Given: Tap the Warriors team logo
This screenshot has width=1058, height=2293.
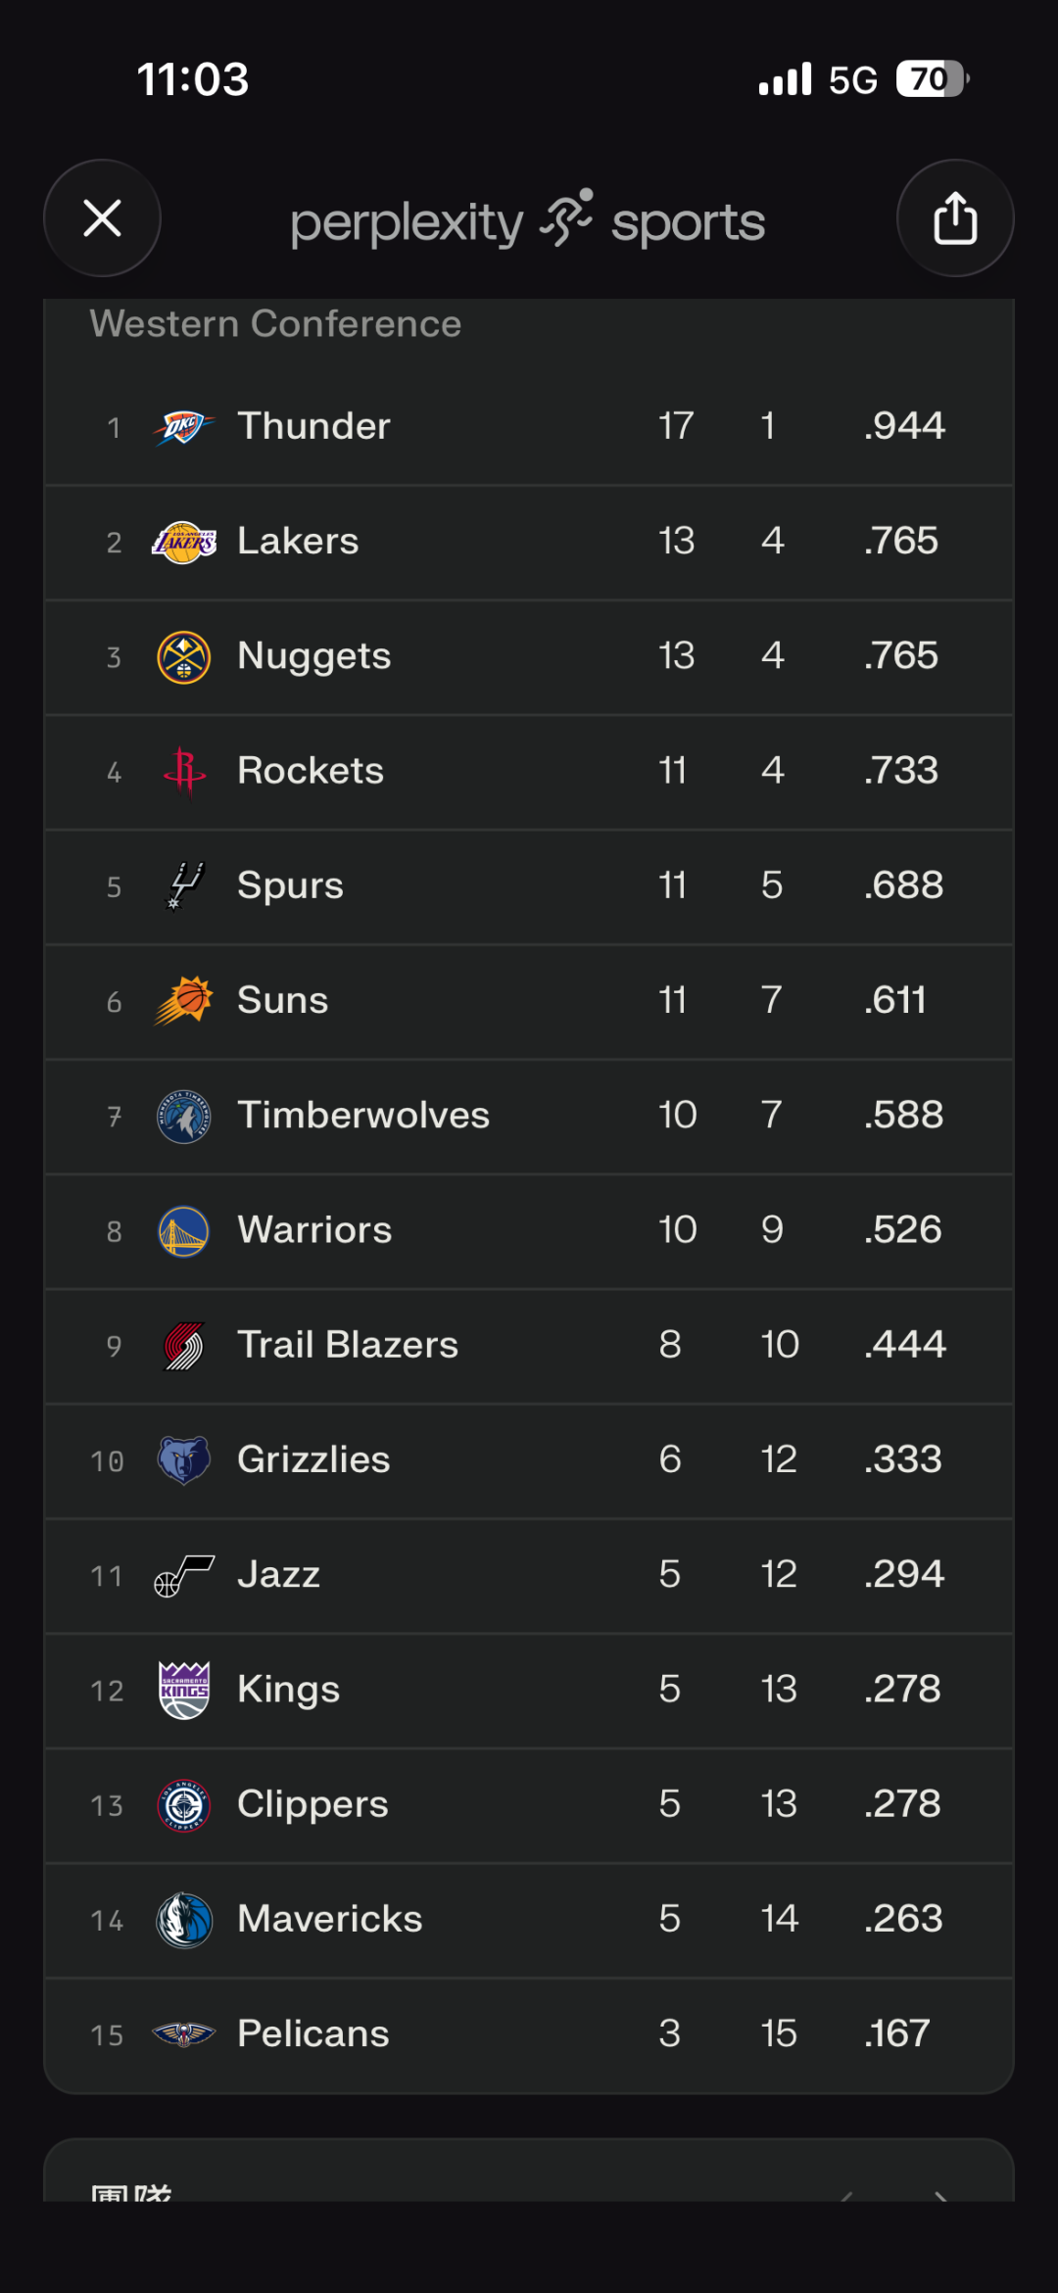Looking at the screenshot, I should (x=183, y=1230).
